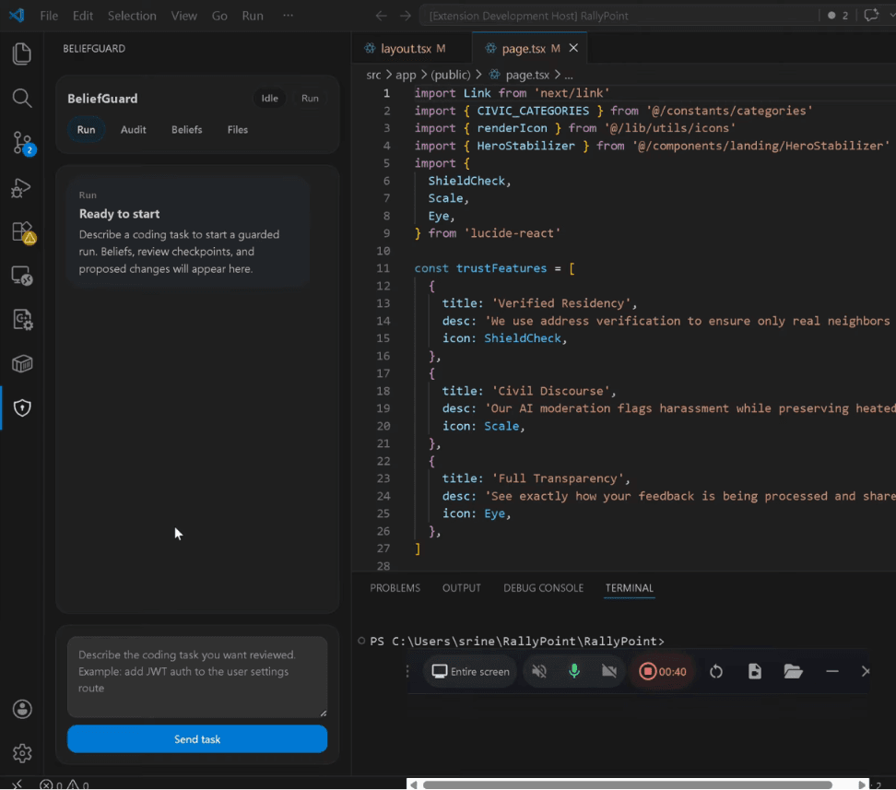896x790 pixels.
Task: Click (public) breadcrumb segment
Action: click(451, 75)
